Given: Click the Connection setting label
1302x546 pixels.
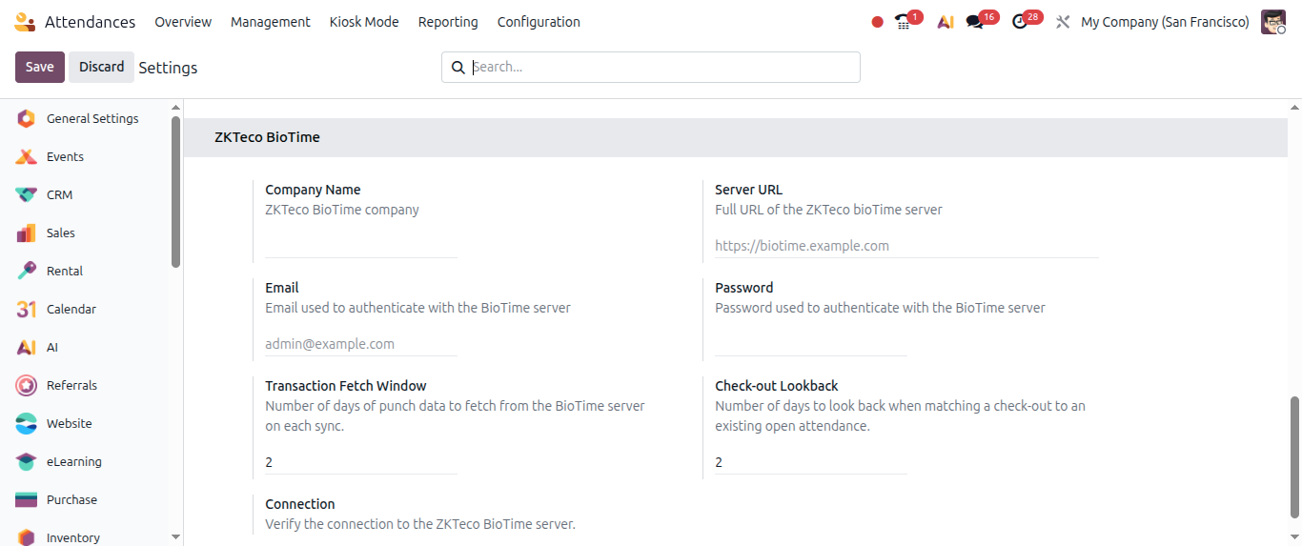Looking at the screenshot, I should pos(300,504).
